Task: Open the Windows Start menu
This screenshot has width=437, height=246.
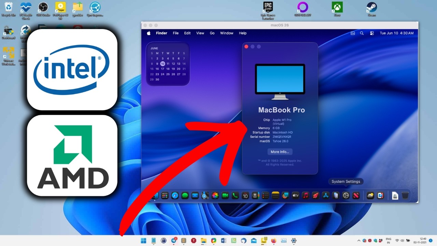Action: (x=143, y=241)
